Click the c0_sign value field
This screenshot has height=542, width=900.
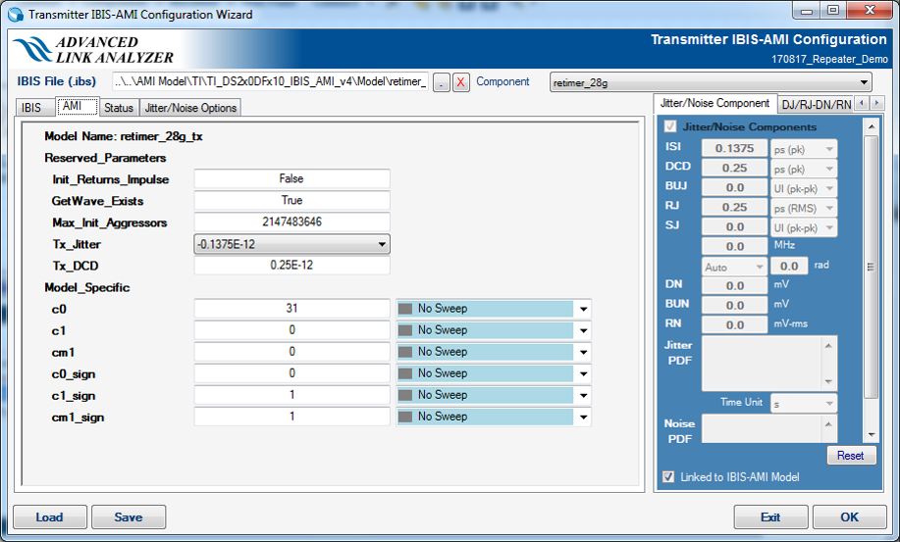point(292,373)
